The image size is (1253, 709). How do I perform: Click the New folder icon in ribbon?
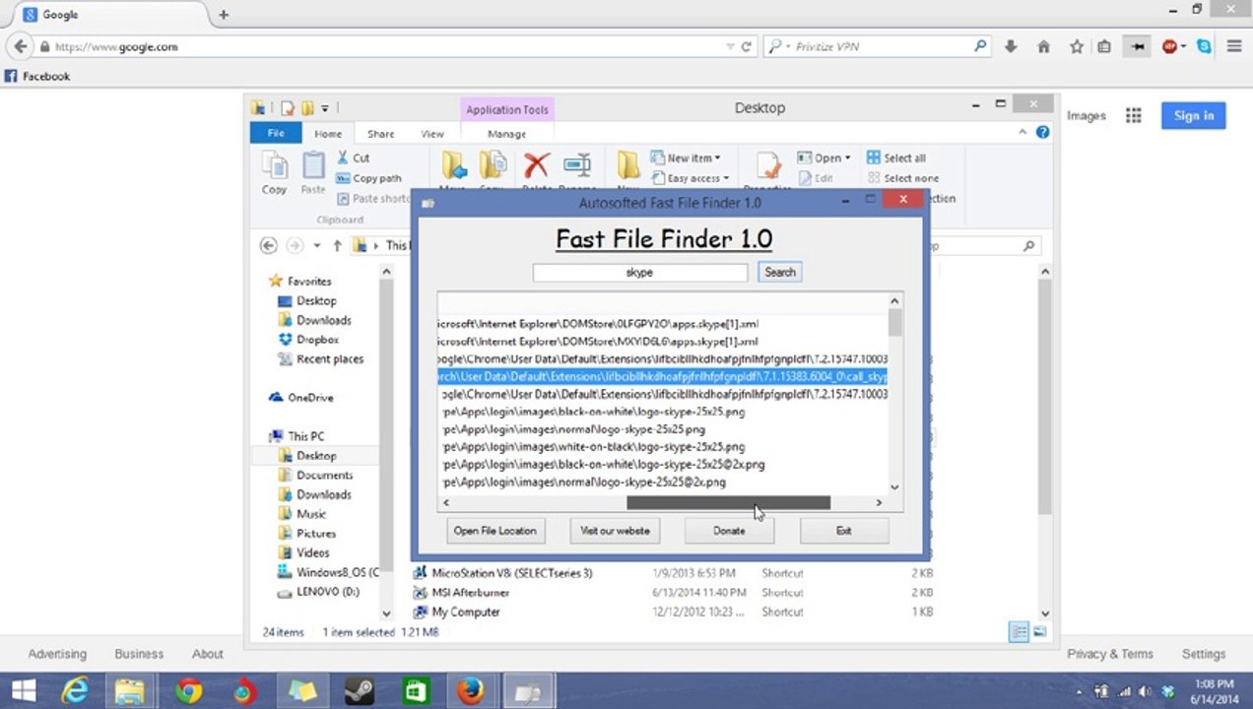[627, 165]
